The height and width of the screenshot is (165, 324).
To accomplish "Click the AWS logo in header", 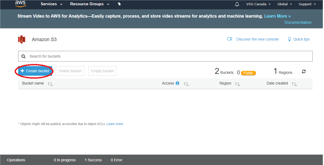I will pyautogui.click(x=20, y=4).
